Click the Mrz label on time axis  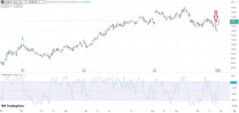(41, 111)
